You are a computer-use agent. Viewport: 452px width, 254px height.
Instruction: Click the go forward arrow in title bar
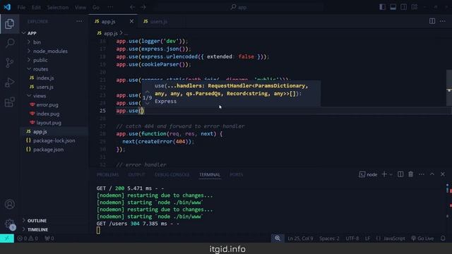143,7
